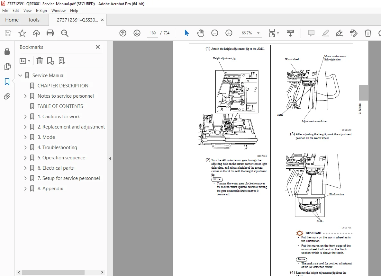
Task: Switch to the Tools tab
Action: pos(34,20)
